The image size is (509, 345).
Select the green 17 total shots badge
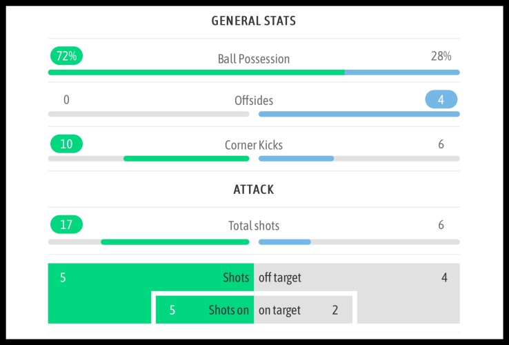[x=66, y=225]
